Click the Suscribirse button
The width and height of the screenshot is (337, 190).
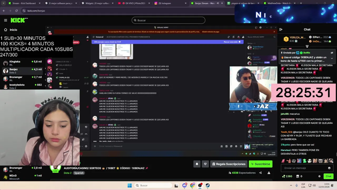coord(260,164)
